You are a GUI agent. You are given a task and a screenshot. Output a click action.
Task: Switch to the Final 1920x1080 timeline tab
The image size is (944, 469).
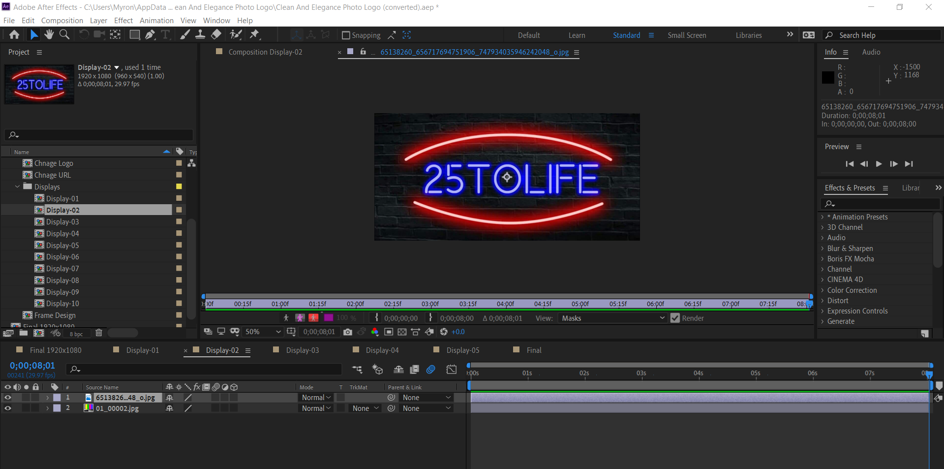(x=56, y=350)
